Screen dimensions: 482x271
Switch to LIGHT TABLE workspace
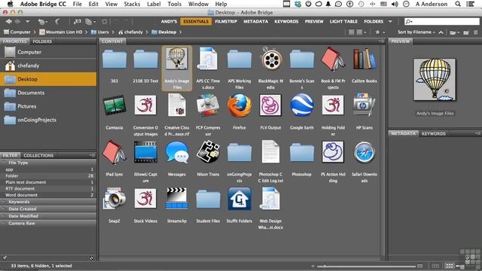tap(343, 22)
